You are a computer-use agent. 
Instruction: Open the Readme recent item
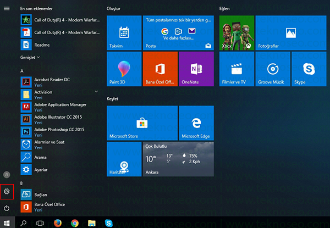point(60,45)
